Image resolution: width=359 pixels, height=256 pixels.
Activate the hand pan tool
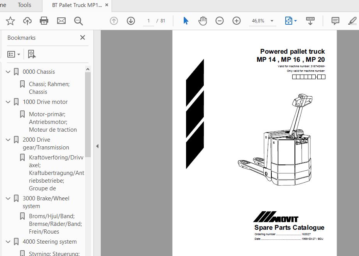click(203, 21)
